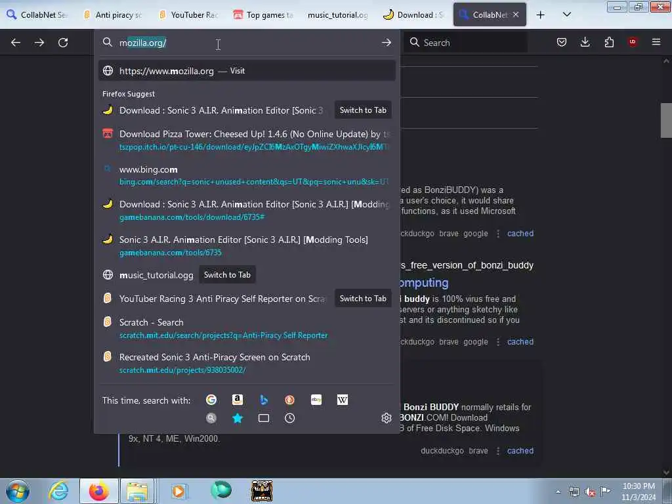
Task: Switch to the Top games tab
Action: tap(264, 14)
